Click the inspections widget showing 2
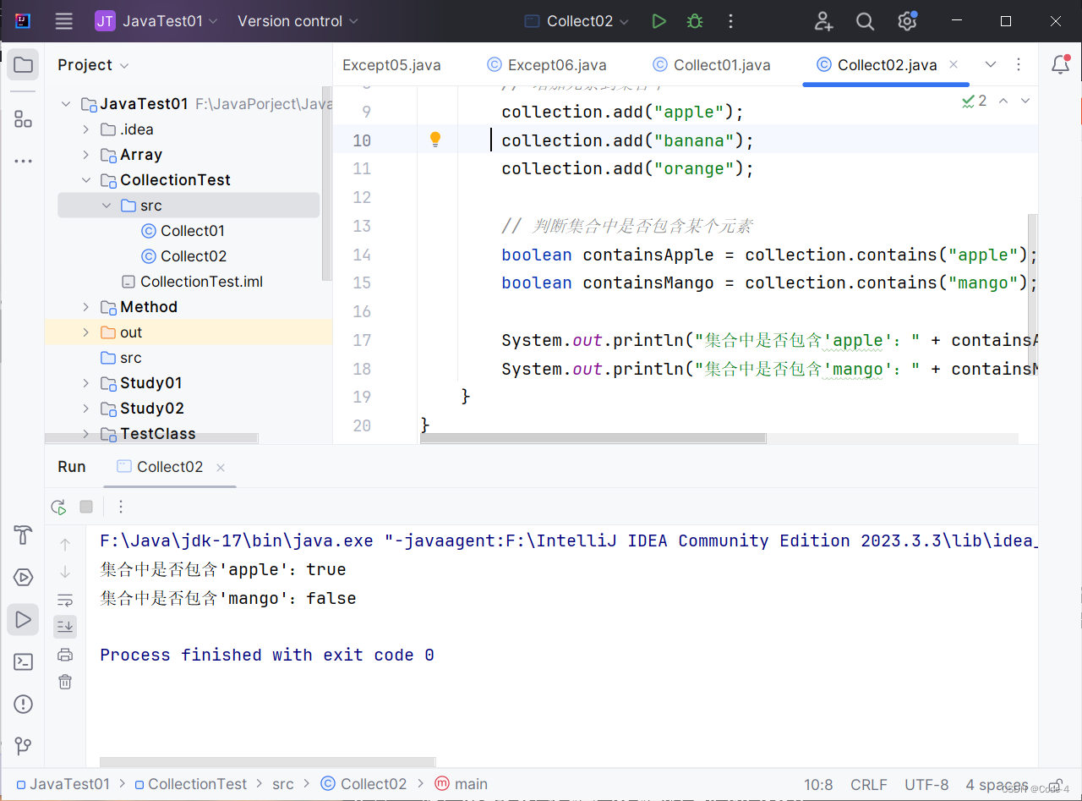 point(974,101)
